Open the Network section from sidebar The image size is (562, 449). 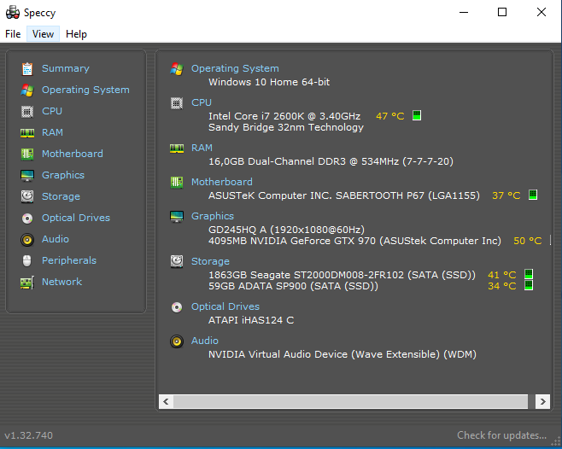tap(62, 282)
